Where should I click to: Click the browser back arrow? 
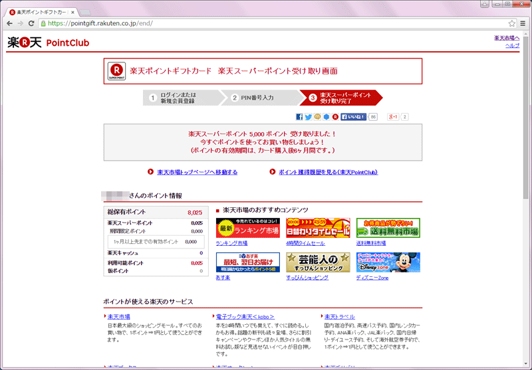(x=9, y=23)
